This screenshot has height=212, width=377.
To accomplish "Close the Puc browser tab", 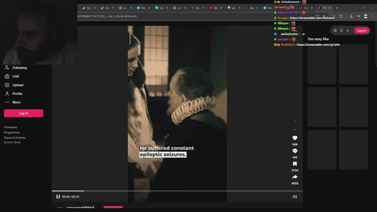I will tap(95, 8).
